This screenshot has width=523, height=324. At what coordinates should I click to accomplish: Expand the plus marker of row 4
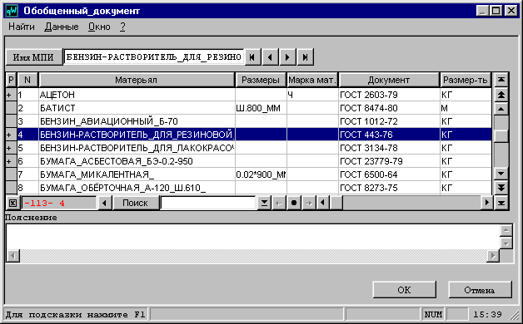click(9, 135)
